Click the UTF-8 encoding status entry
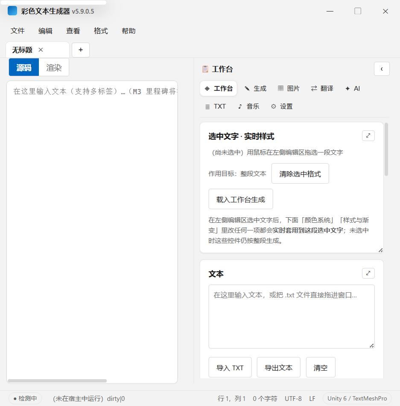 tap(293, 398)
